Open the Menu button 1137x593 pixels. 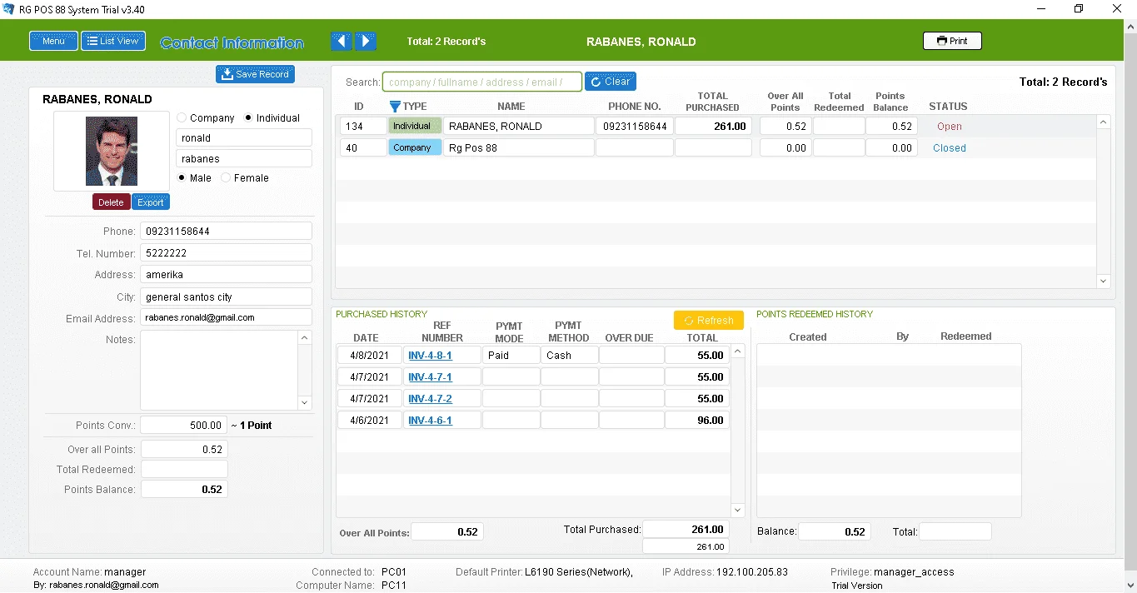click(53, 41)
